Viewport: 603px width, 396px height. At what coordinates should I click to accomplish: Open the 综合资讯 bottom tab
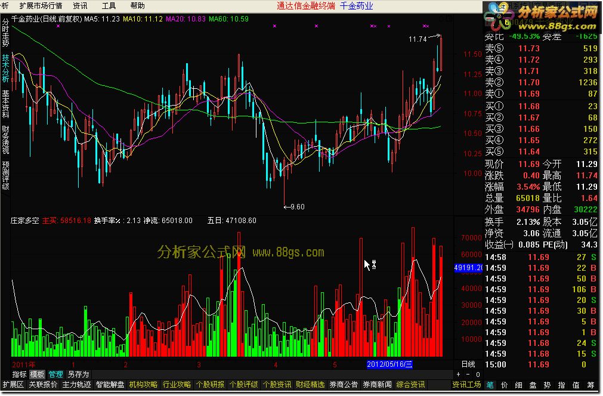point(411,385)
